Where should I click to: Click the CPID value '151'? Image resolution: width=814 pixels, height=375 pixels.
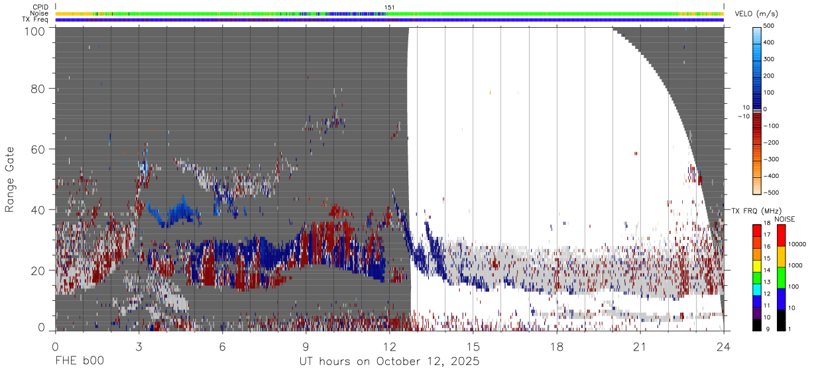click(390, 7)
